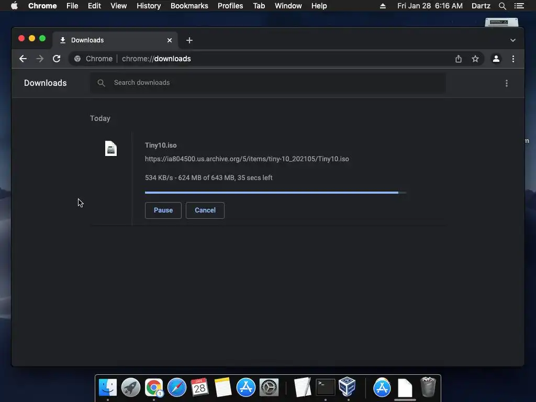Open the Downloads page more-actions menu
This screenshot has height=402, width=536.
coord(507,83)
